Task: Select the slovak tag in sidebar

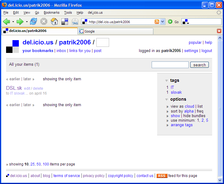Action: click(x=176, y=92)
